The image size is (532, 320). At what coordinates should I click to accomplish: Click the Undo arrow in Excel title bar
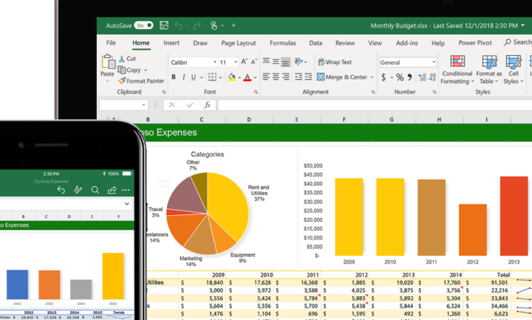point(178,25)
